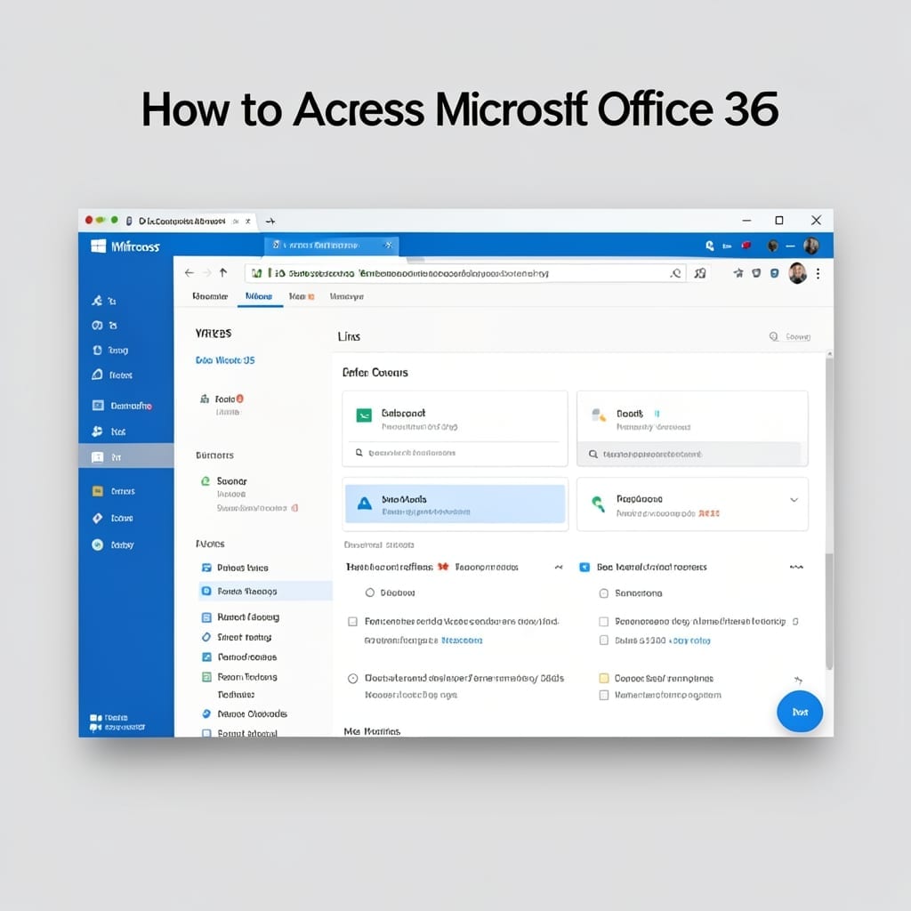Close the light blue tab in blue header

pos(389,246)
